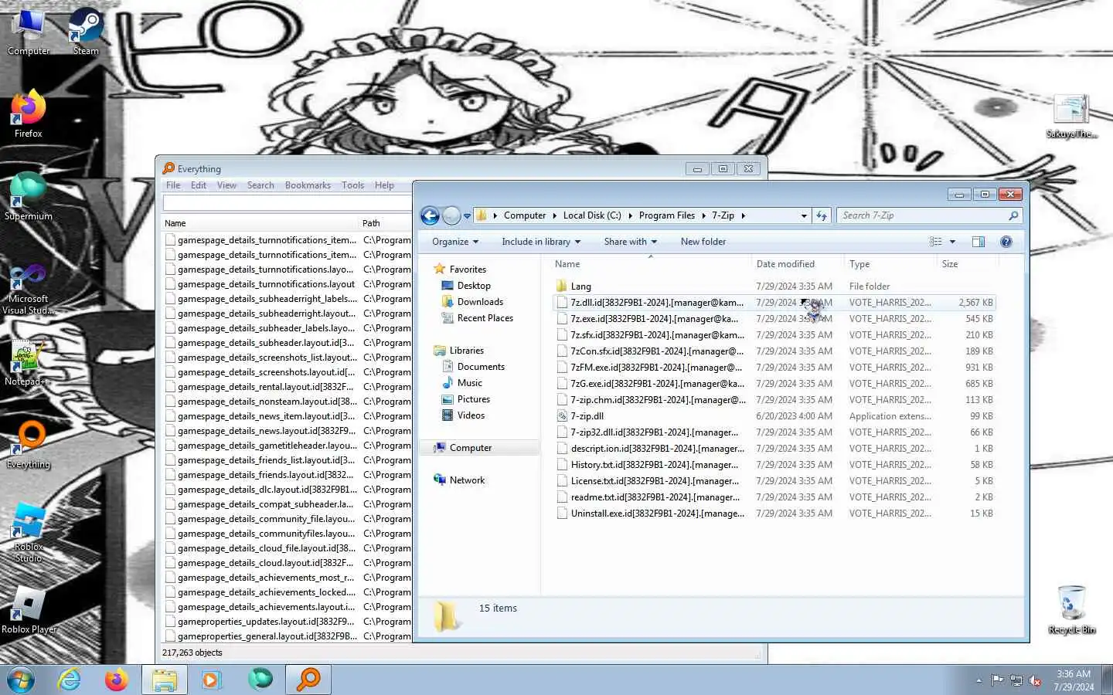Select Network in navigation pane

tap(467, 480)
